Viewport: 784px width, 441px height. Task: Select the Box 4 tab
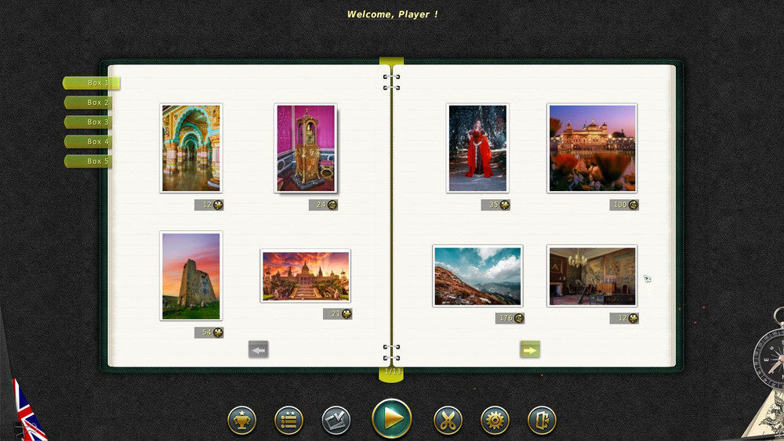(92, 142)
